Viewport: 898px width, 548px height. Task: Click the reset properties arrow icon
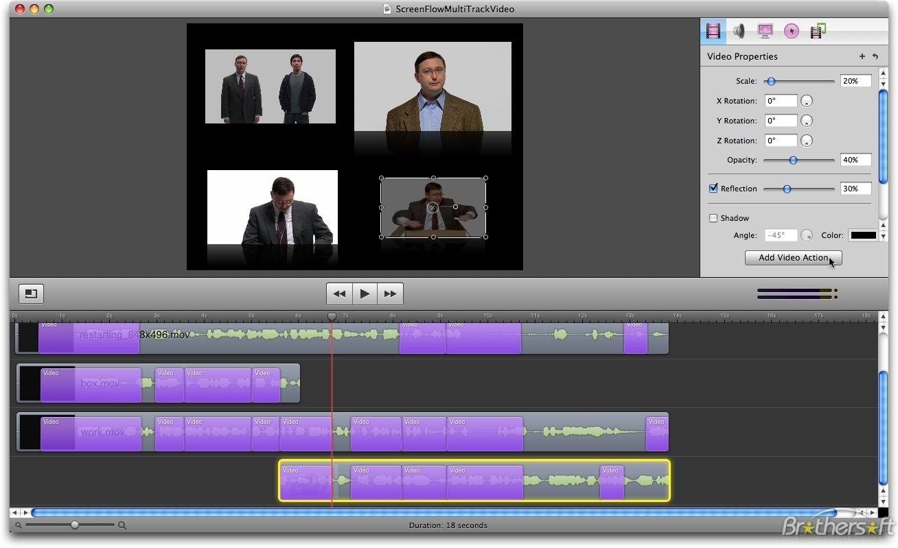[875, 56]
